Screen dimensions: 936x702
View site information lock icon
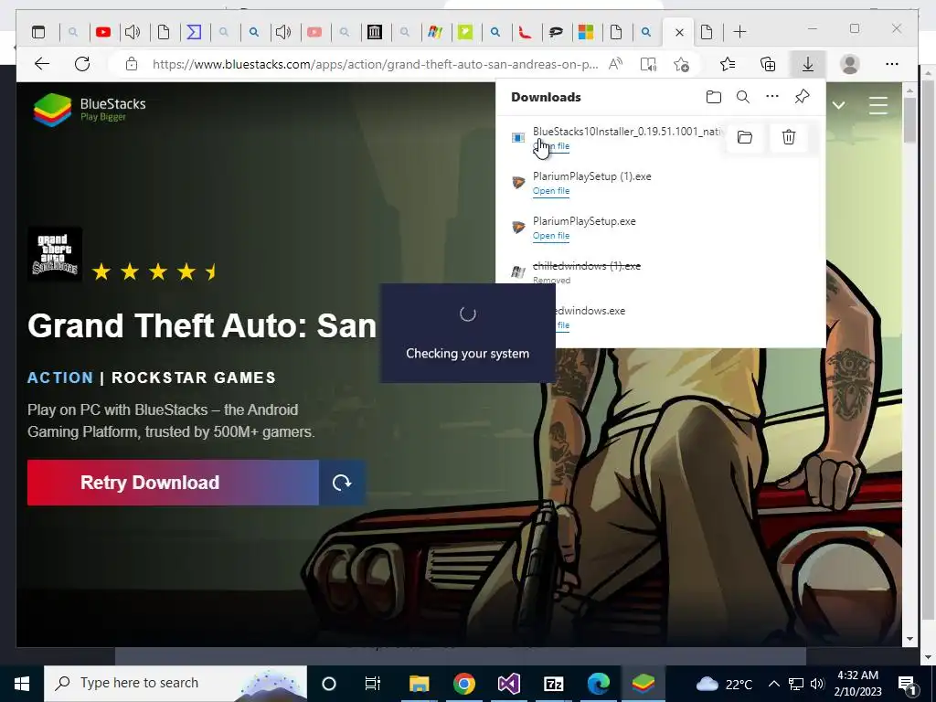132,64
